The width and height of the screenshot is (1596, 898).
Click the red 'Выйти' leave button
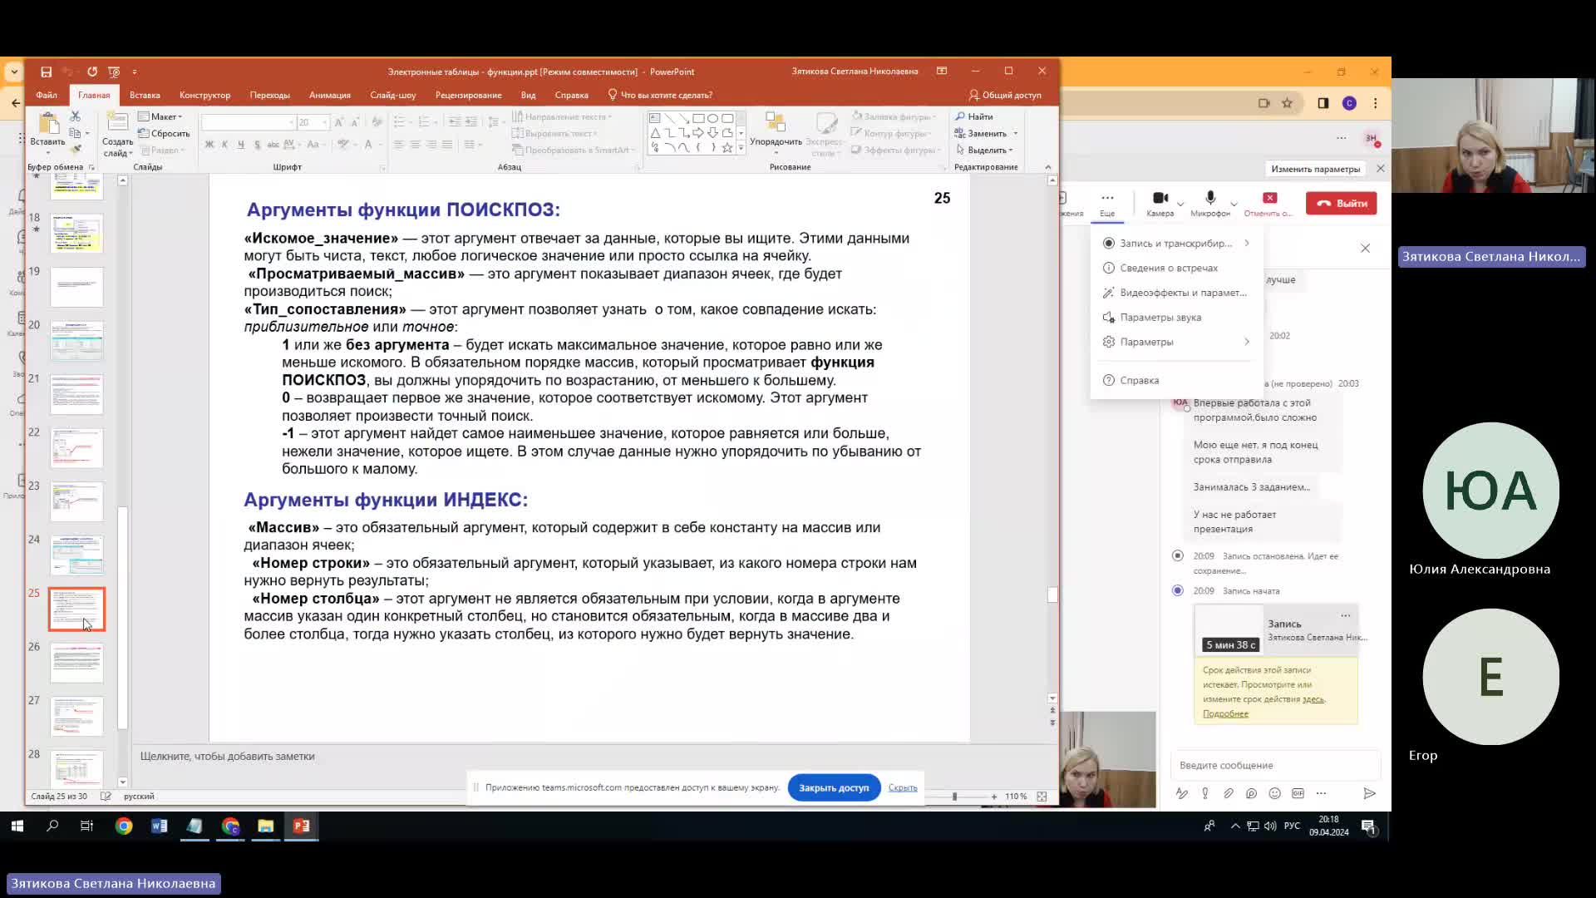point(1341,203)
